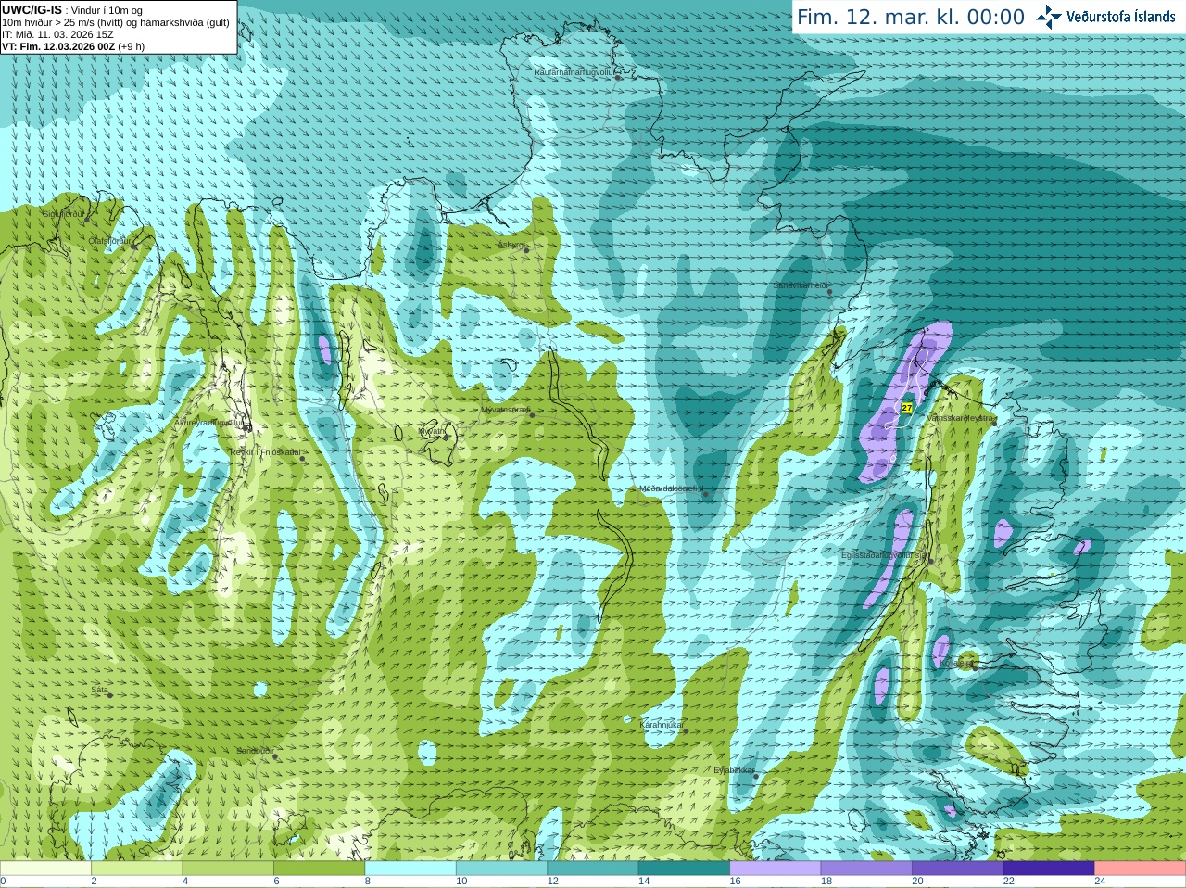Viewport: 1186px width, 888px height.
Task: Click the 16–18 m/s legend color band
Action: pyautogui.click(x=776, y=869)
